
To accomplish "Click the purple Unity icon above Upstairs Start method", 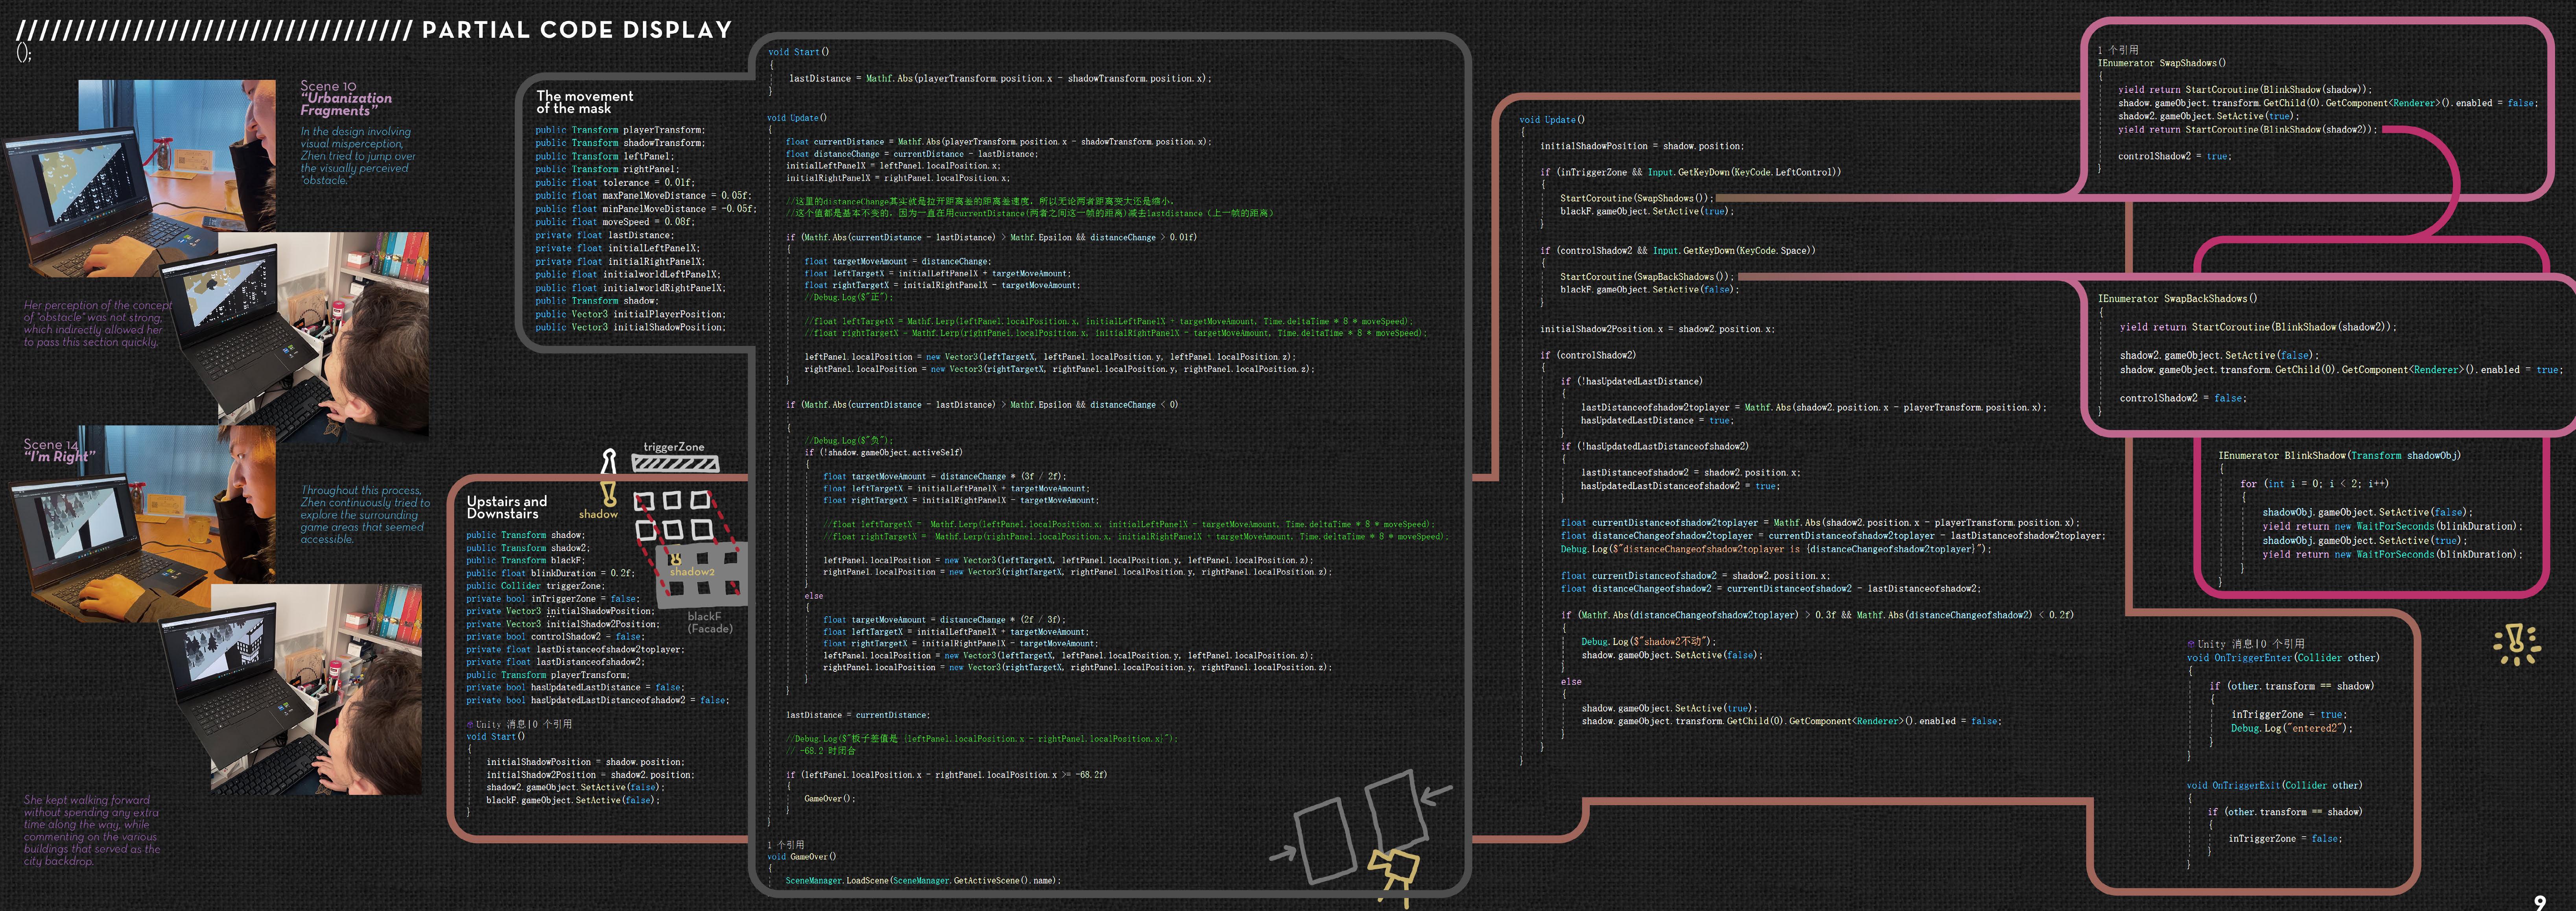I will point(470,724).
